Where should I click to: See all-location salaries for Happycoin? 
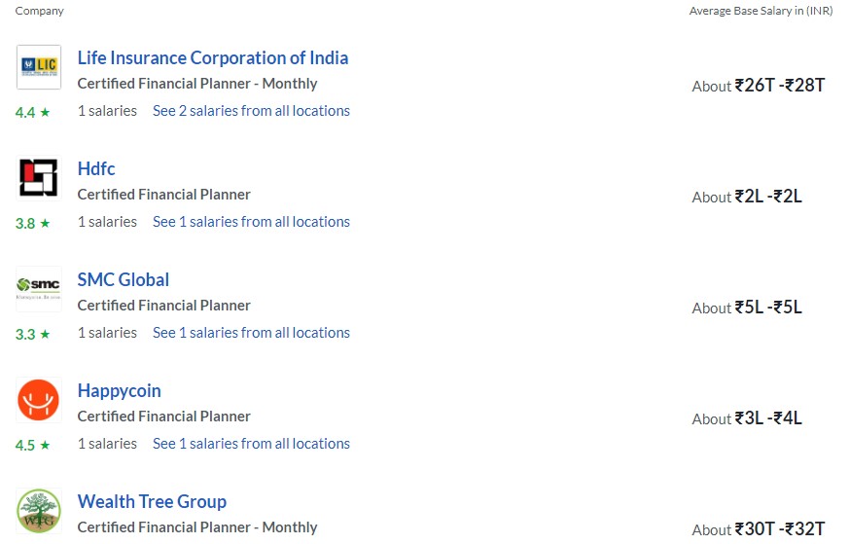click(251, 444)
